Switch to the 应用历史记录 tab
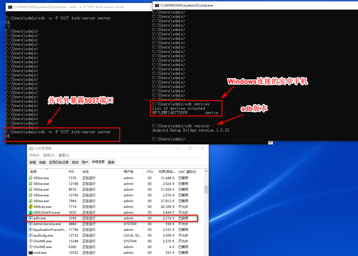The image size is (358, 256). tap(59, 162)
